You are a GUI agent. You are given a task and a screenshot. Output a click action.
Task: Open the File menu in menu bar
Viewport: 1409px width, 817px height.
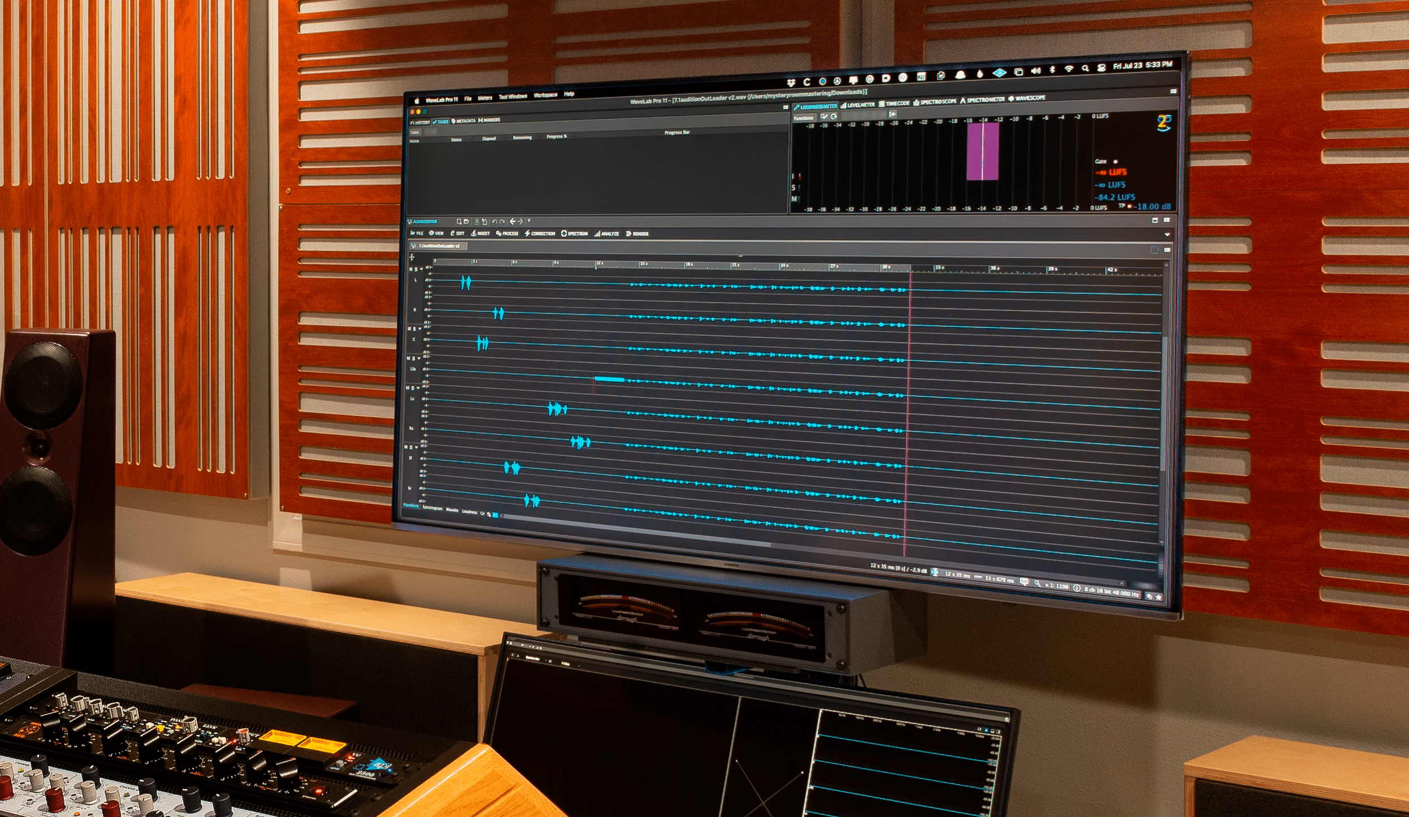click(x=468, y=99)
